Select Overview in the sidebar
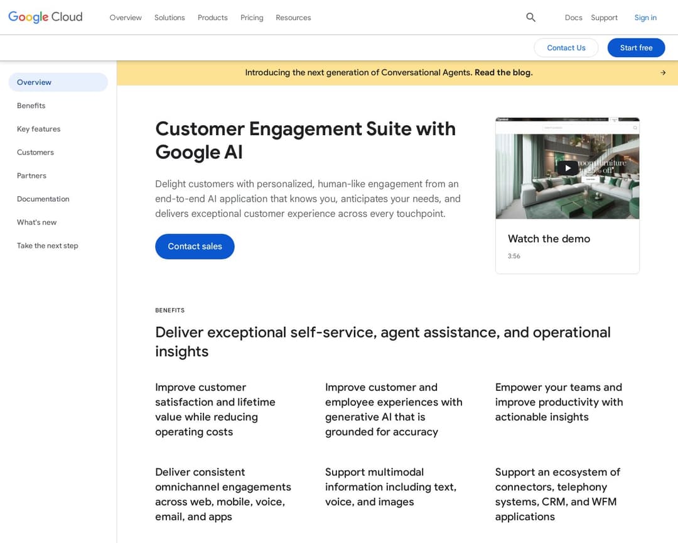Image resolution: width=678 pixels, height=543 pixels. tap(58, 82)
